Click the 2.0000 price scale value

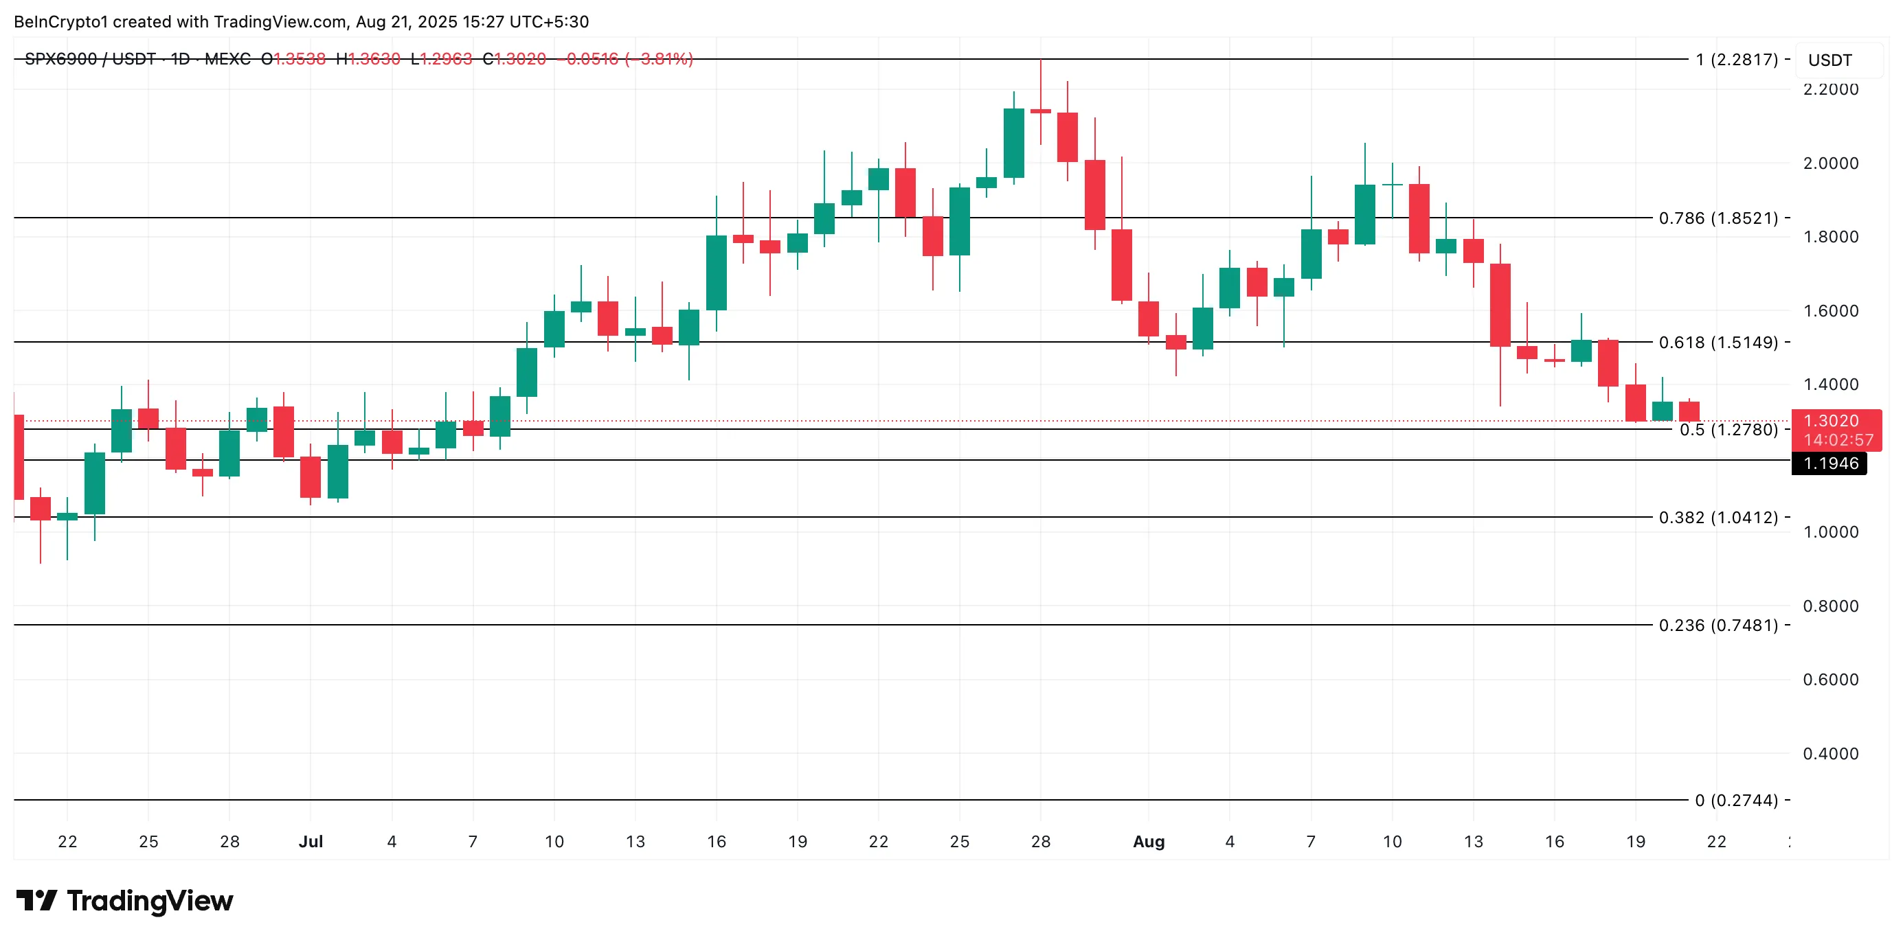[1830, 163]
